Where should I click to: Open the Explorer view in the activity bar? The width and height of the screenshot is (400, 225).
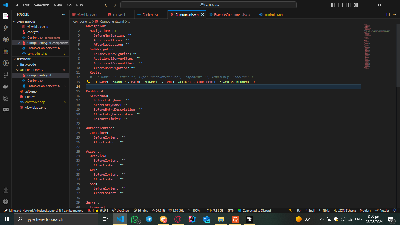coord(6,16)
